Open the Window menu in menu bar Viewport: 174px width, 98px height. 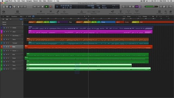[50, 1]
